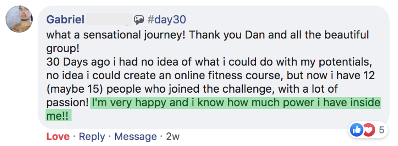Click the blue thumbs-up reaction icon

[x=355, y=130]
